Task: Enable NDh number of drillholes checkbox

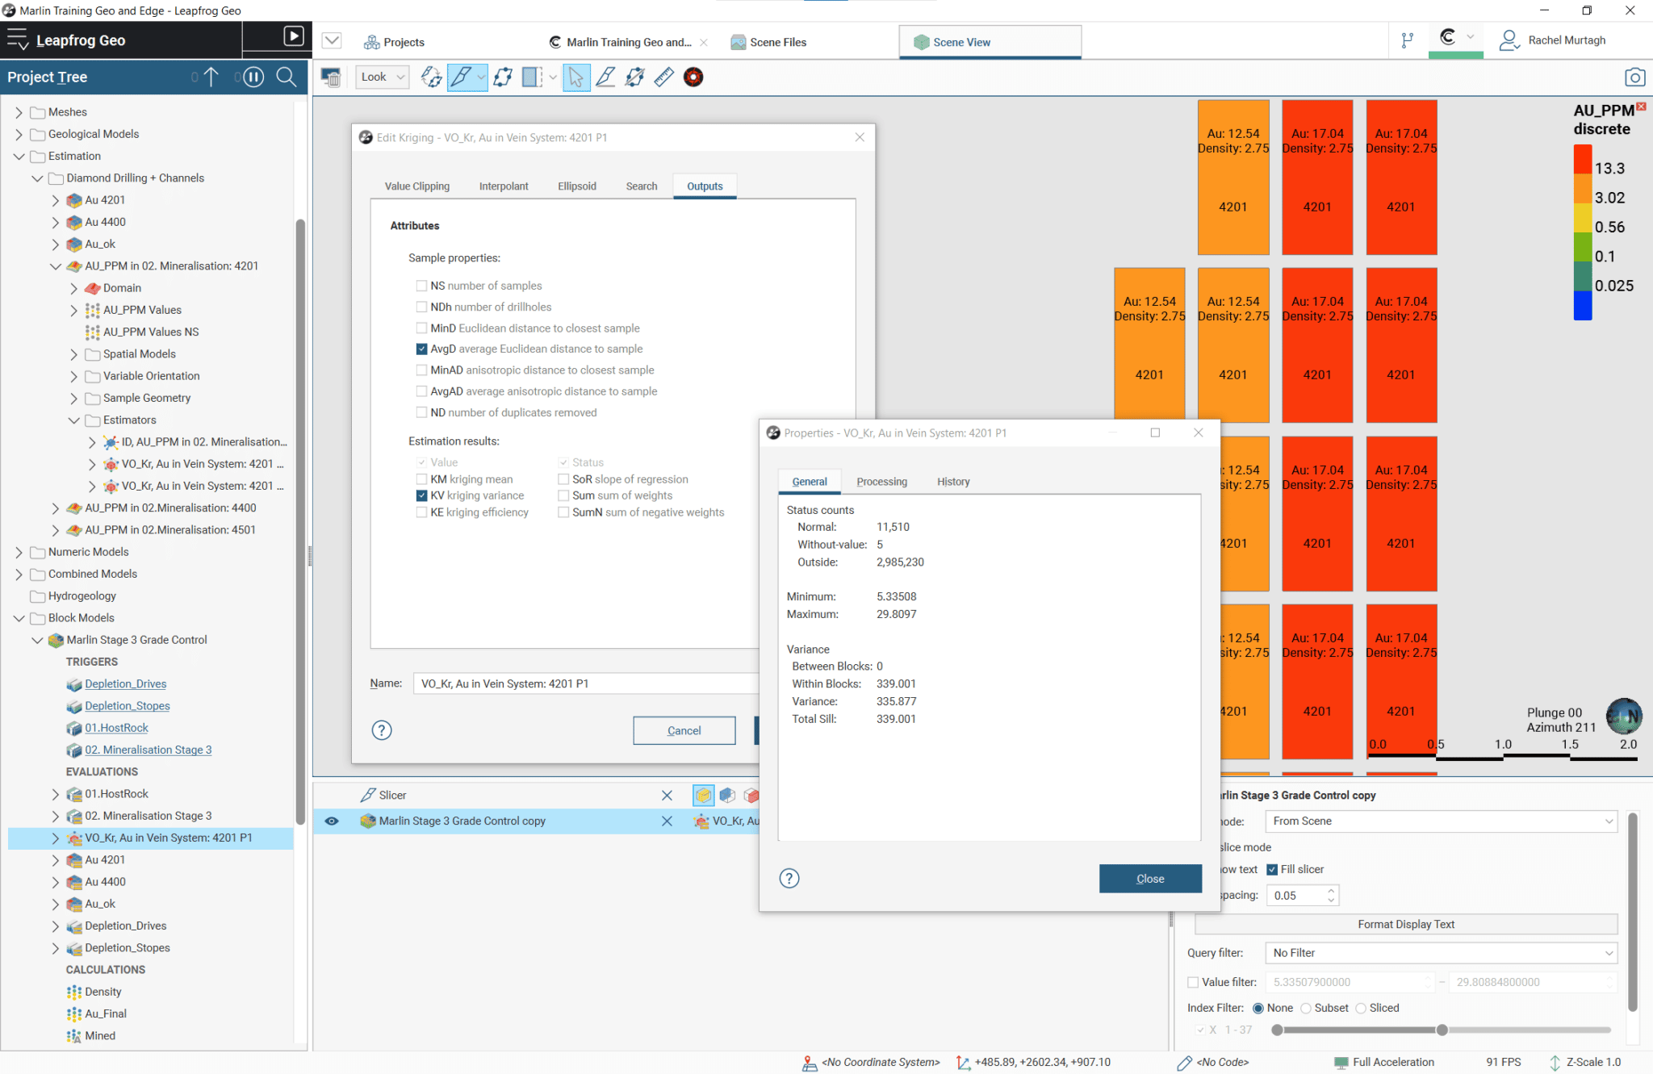Action: 421,307
